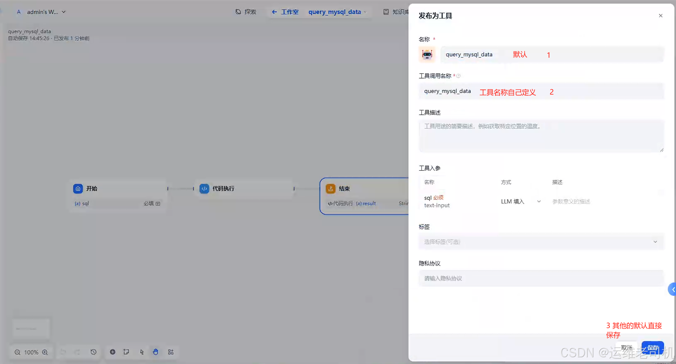The width and height of the screenshot is (676, 364).
Task: Open the version history clock icon
Action: coord(93,352)
